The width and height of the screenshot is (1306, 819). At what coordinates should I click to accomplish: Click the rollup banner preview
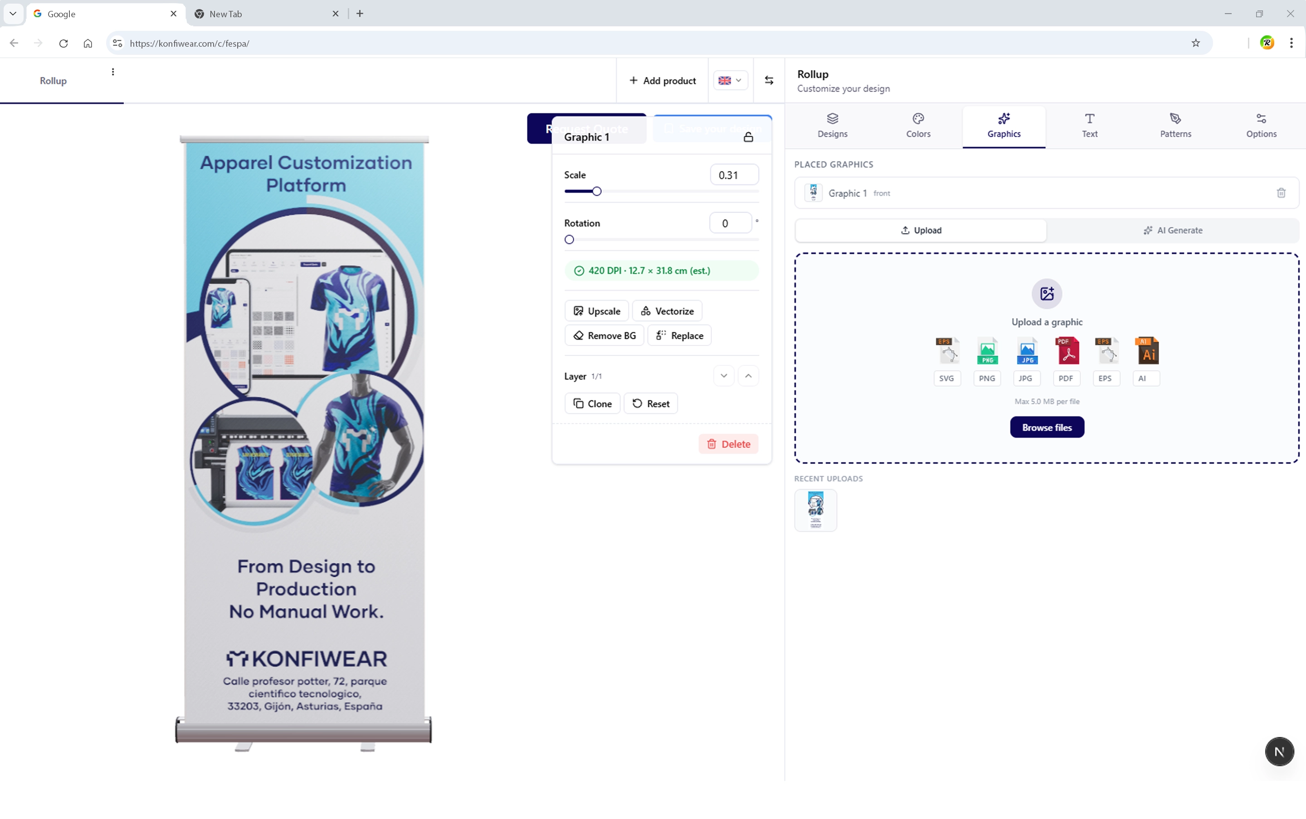[x=304, y=443]
